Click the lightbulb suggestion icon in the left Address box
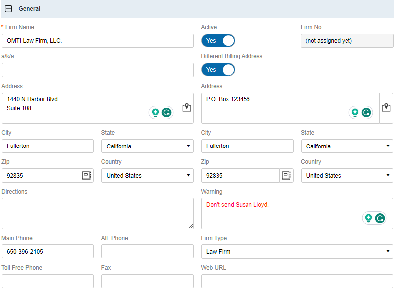Image resolution: width=396 pixels, height=292 pixels. click(155, 113)
